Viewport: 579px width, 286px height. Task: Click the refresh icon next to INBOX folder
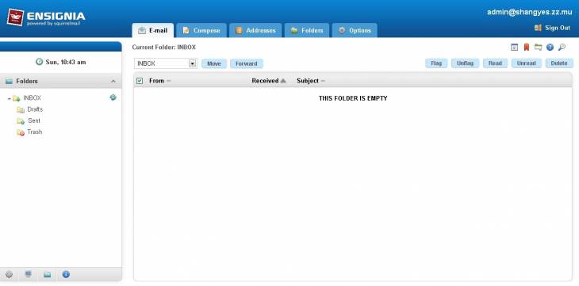pos(113,97)
